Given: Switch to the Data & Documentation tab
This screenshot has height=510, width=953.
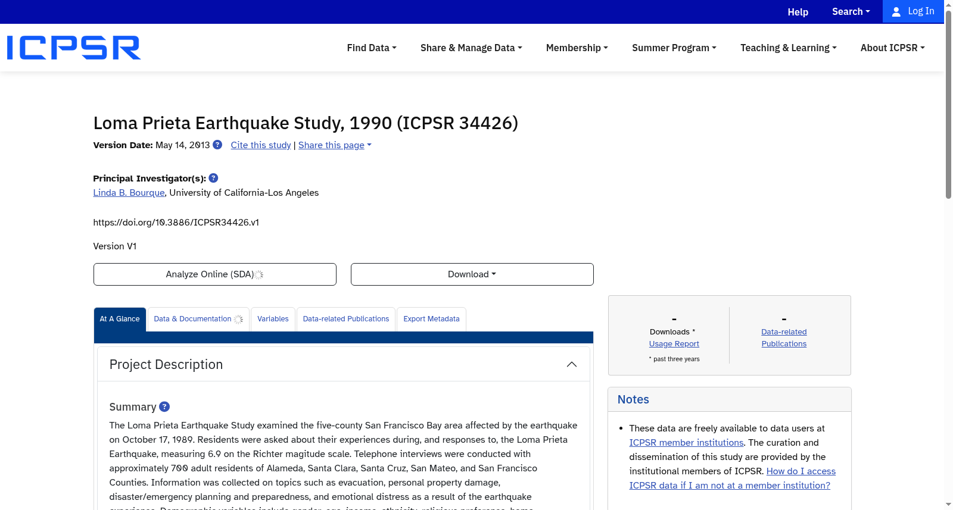Looking at the screenshot, I should 198,319.
